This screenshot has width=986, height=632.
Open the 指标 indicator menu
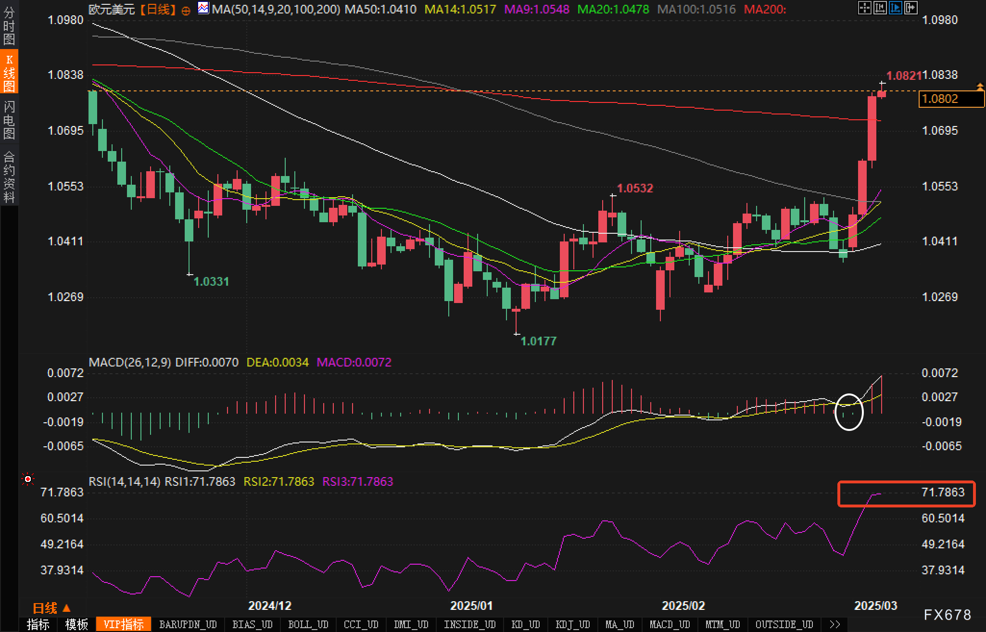point(38,624)
